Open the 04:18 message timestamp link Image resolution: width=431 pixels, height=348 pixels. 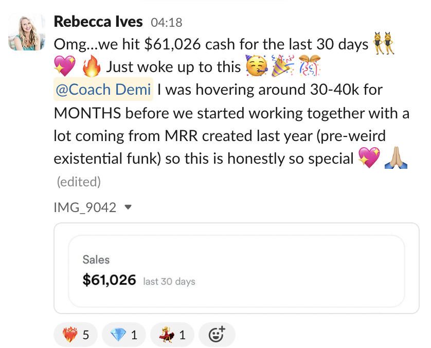(166, 23)
